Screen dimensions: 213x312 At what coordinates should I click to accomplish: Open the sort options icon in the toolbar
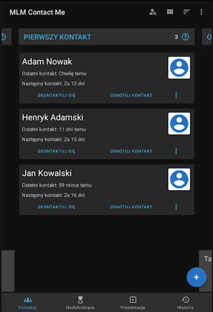(186, 12)
